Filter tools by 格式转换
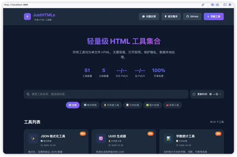This screenshot has width=237, height=157. 90,105
